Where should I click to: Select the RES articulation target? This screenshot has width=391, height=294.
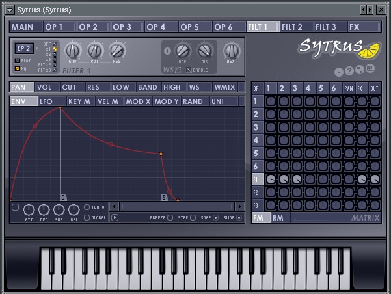pos(98,87)
